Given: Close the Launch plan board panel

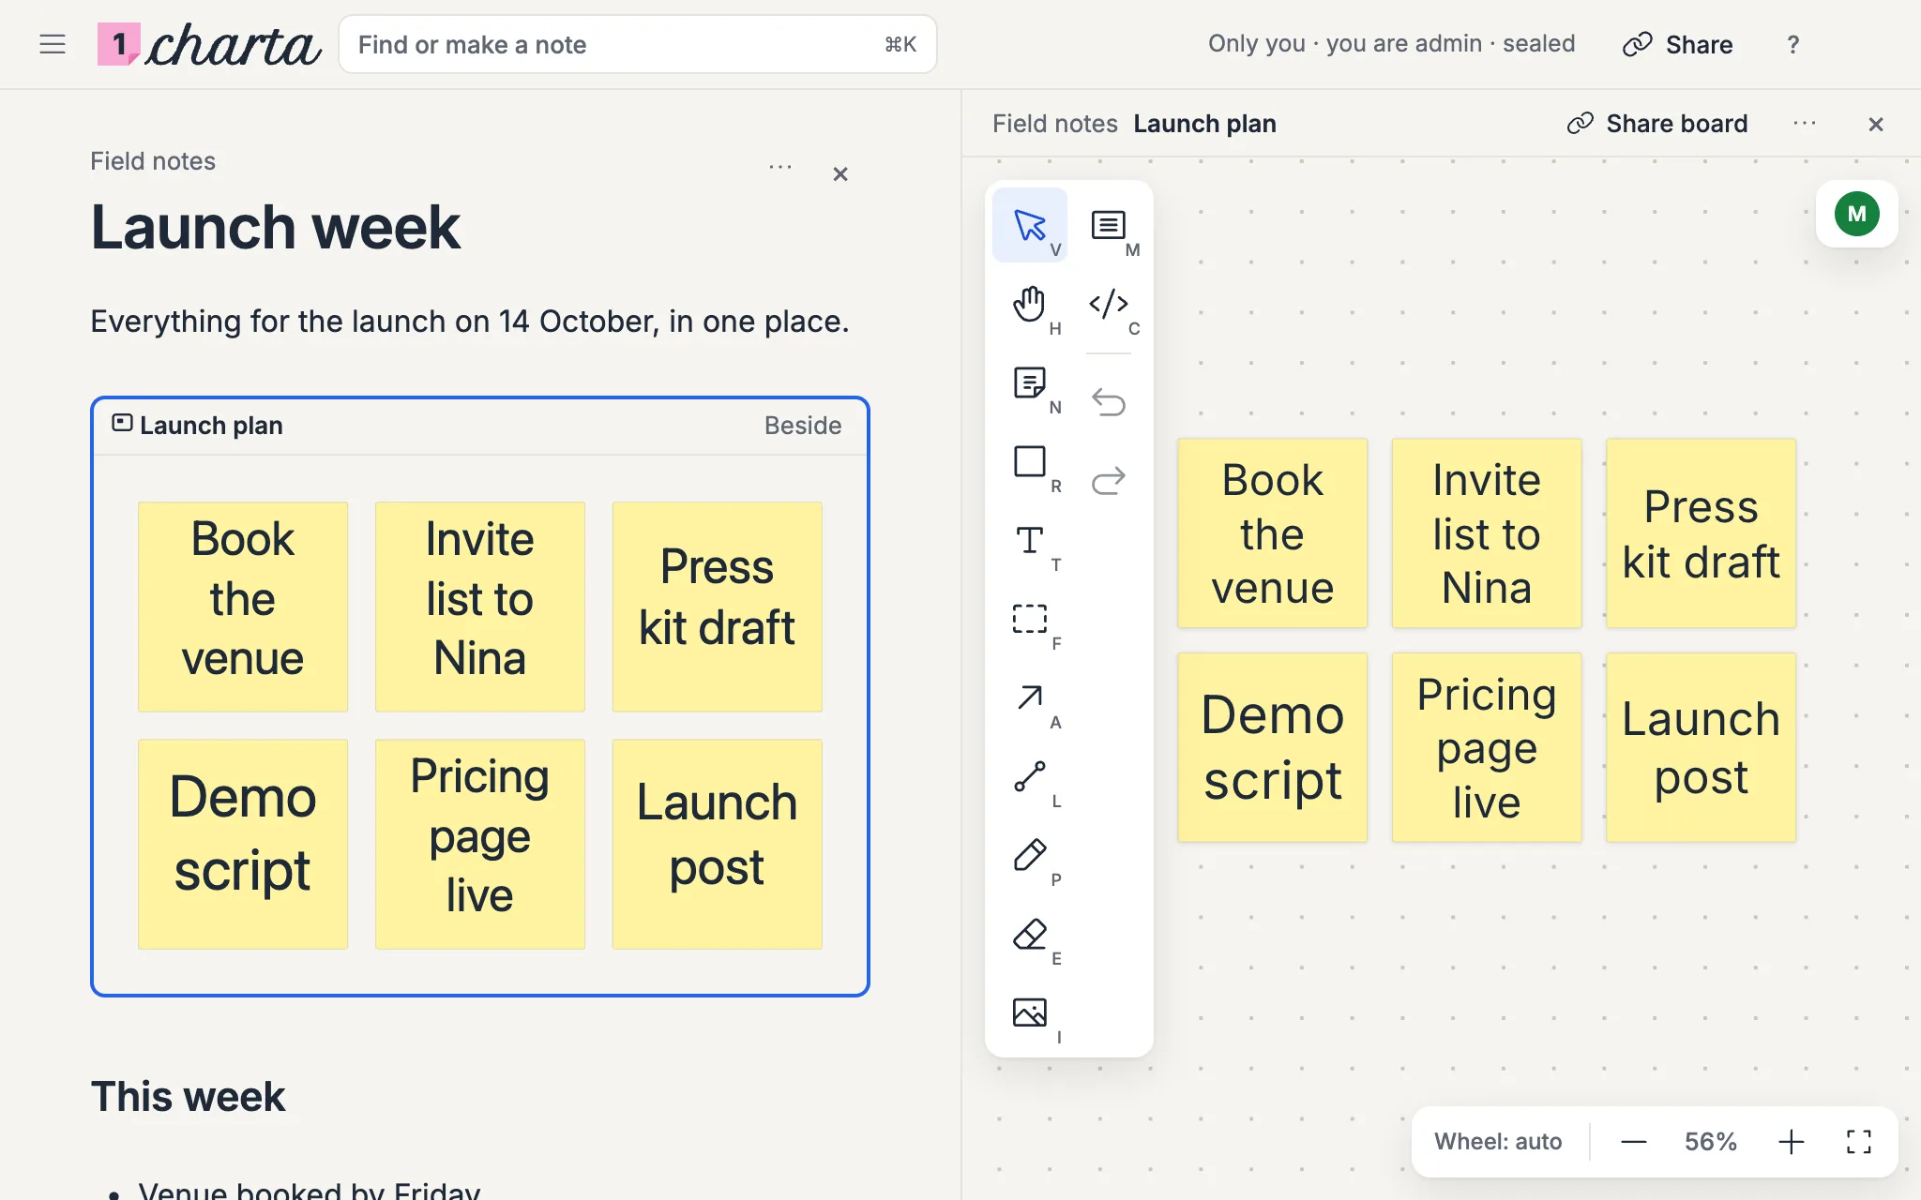Looking at the screenshot, I should pyautogui.click(x=1876, y=124).
